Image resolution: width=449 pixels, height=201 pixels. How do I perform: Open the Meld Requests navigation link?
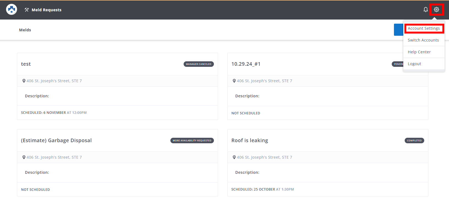[46, 10]
